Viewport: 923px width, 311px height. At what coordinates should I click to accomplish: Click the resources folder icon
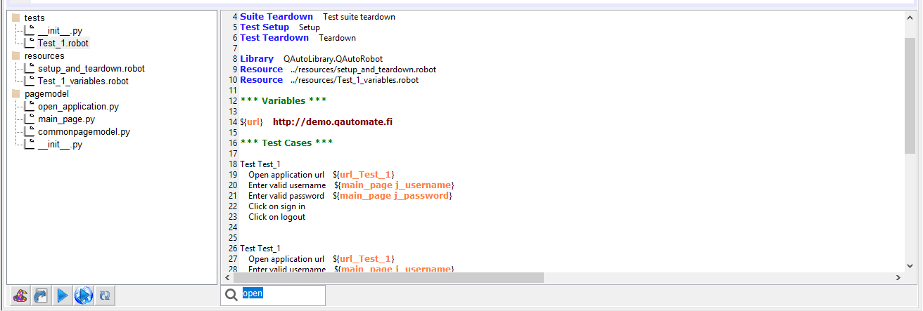pyautogui.click(x=15, y=55)
